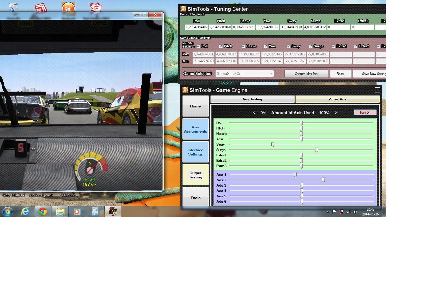The height and width of the screenshot is (283, 424).
Task: Open Output Testing in the sidebar
Action: point(195,175)
